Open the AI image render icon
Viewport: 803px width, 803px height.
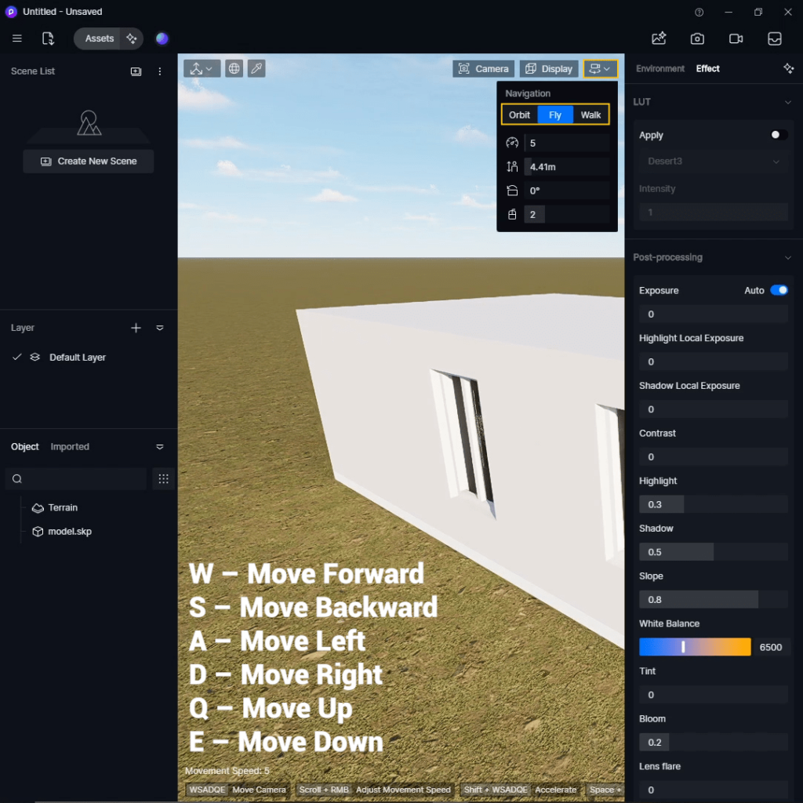coord(659,38)
